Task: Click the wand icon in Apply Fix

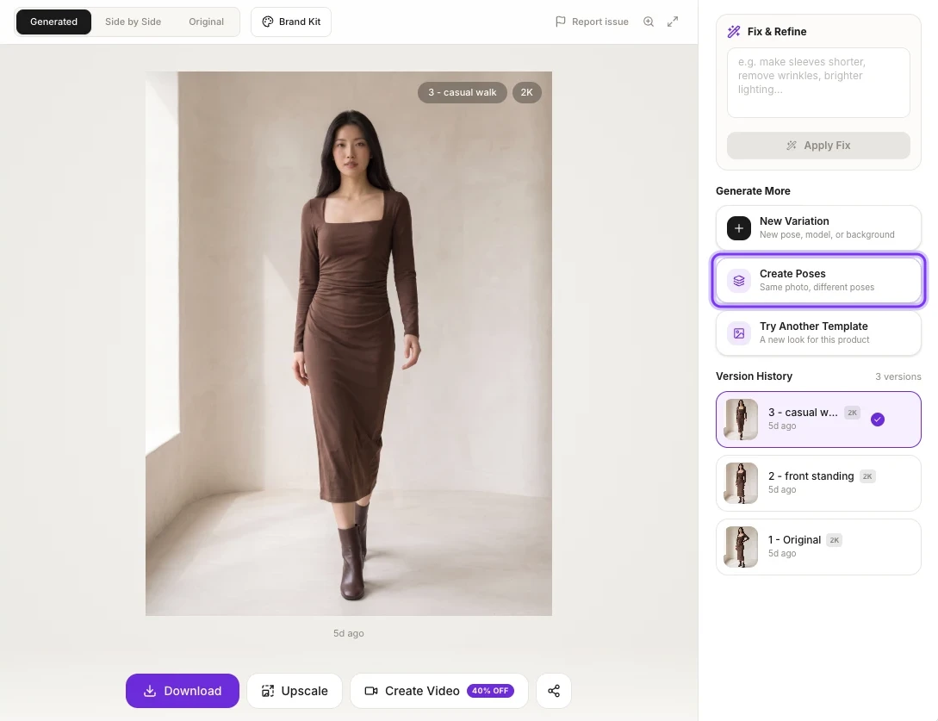Action: click(792, 146)
